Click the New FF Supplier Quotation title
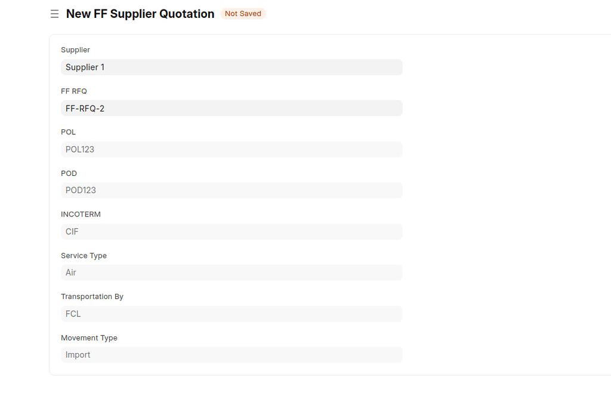The image size is (611, 418). coord(140,14)
